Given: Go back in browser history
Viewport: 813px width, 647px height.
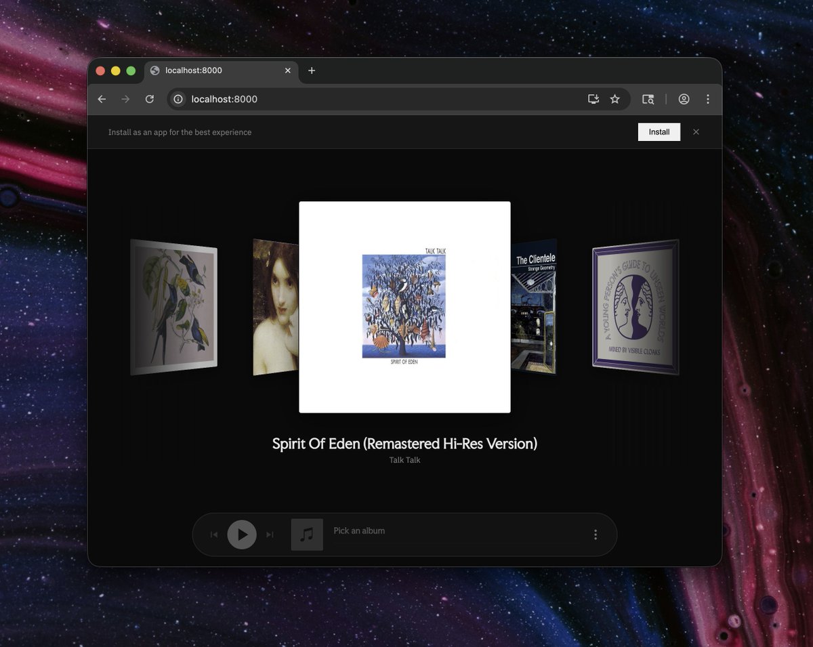Looking at the screenshot, I should [x=102, y=99].
